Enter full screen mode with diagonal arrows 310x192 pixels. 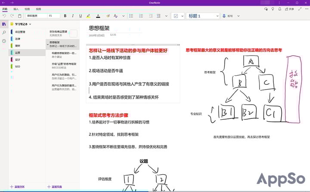pos(300,9)
